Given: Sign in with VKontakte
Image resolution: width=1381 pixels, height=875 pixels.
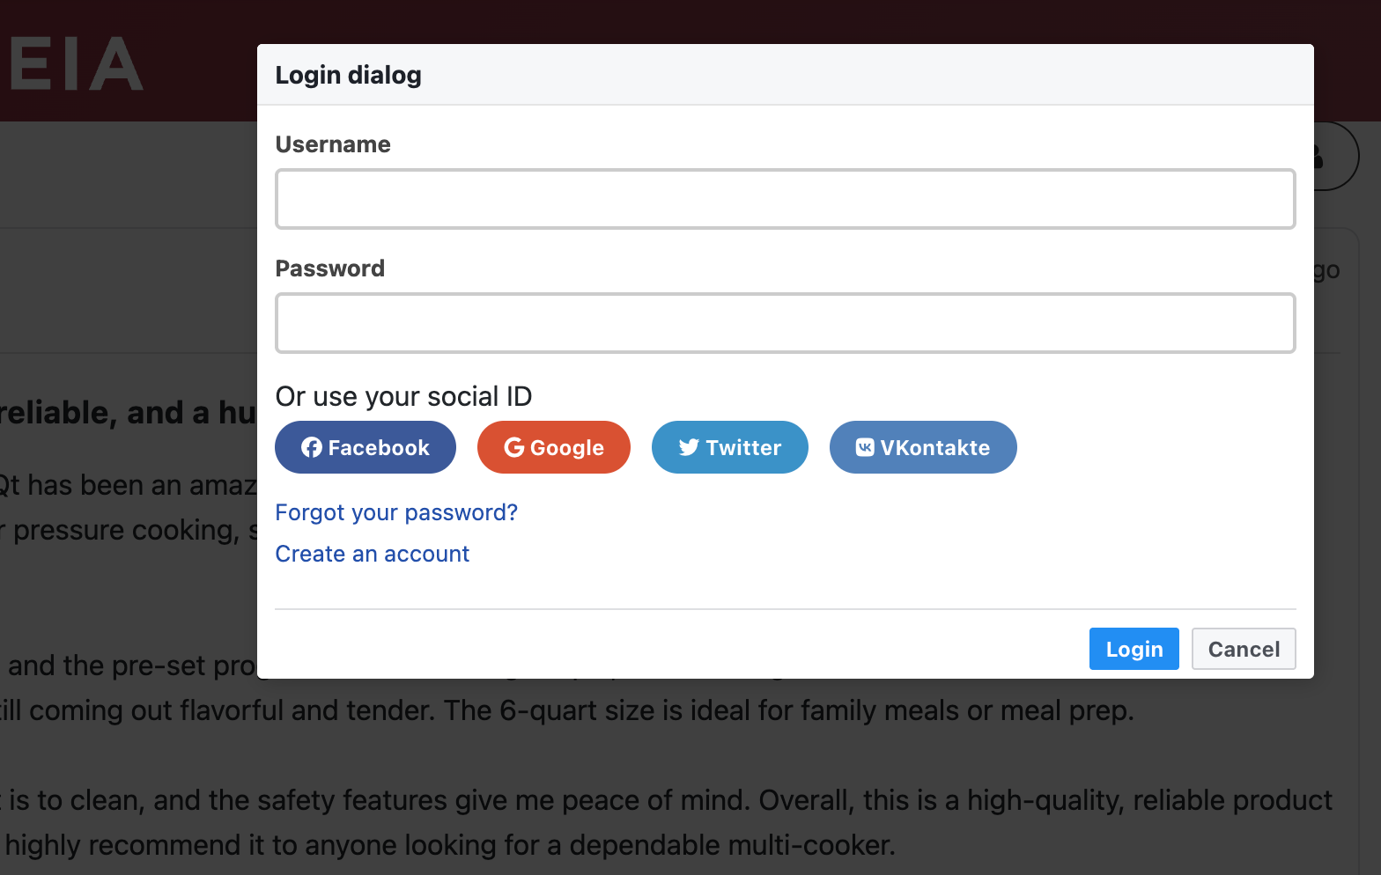Looking at the screenshot, I should click(923, 447).
